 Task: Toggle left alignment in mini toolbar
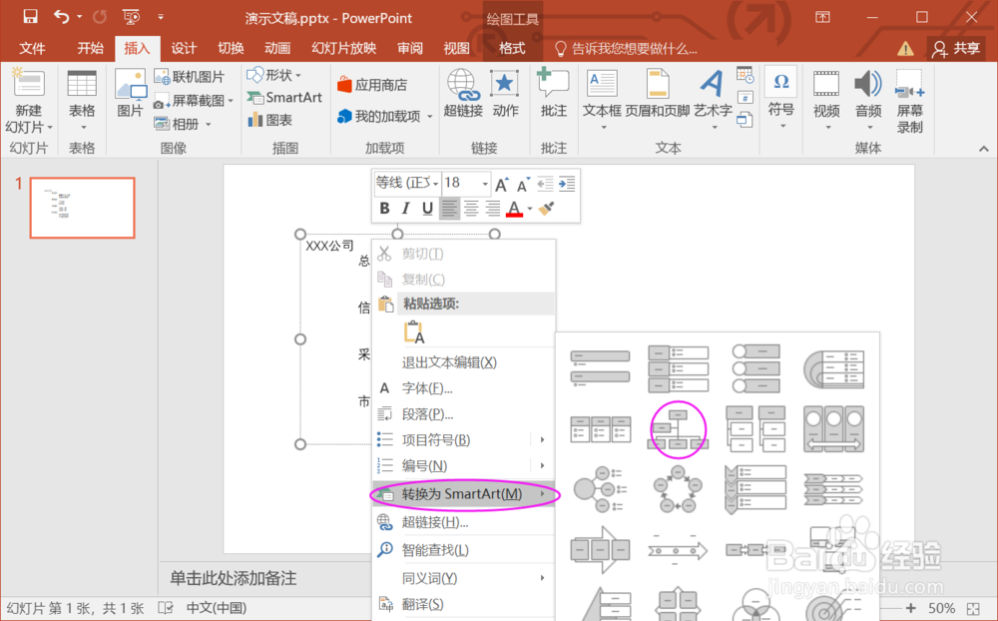pos(449,209)
